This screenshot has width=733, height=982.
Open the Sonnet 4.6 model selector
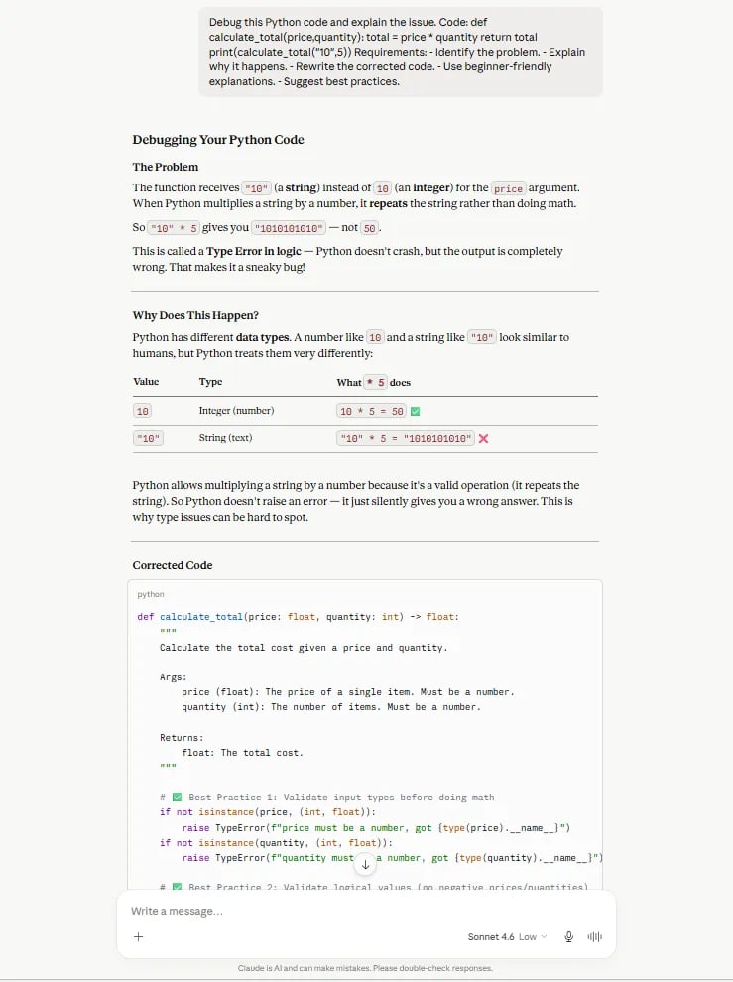tap(508, 937)
